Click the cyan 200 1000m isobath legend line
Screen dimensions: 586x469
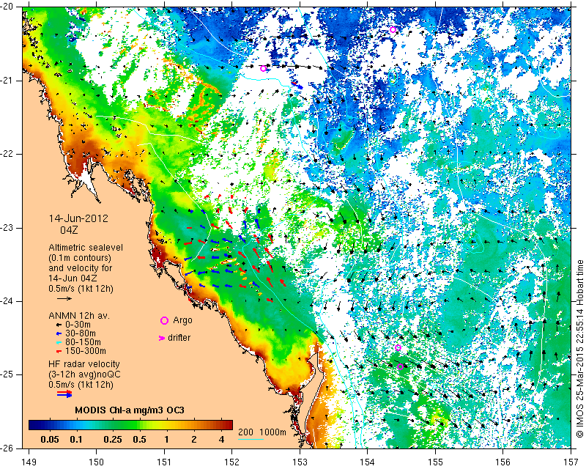pos(251,439)
